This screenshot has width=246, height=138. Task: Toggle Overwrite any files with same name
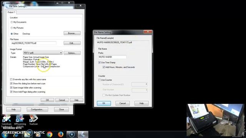(x=11, y=79)
